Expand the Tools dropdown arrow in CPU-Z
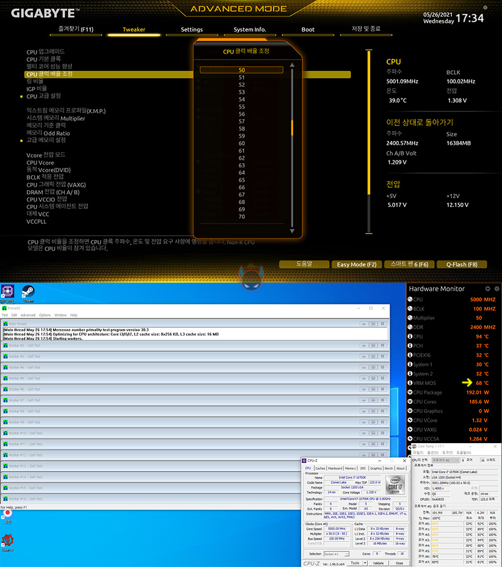This screenshot has width=502, height=567. coord(365,563)
